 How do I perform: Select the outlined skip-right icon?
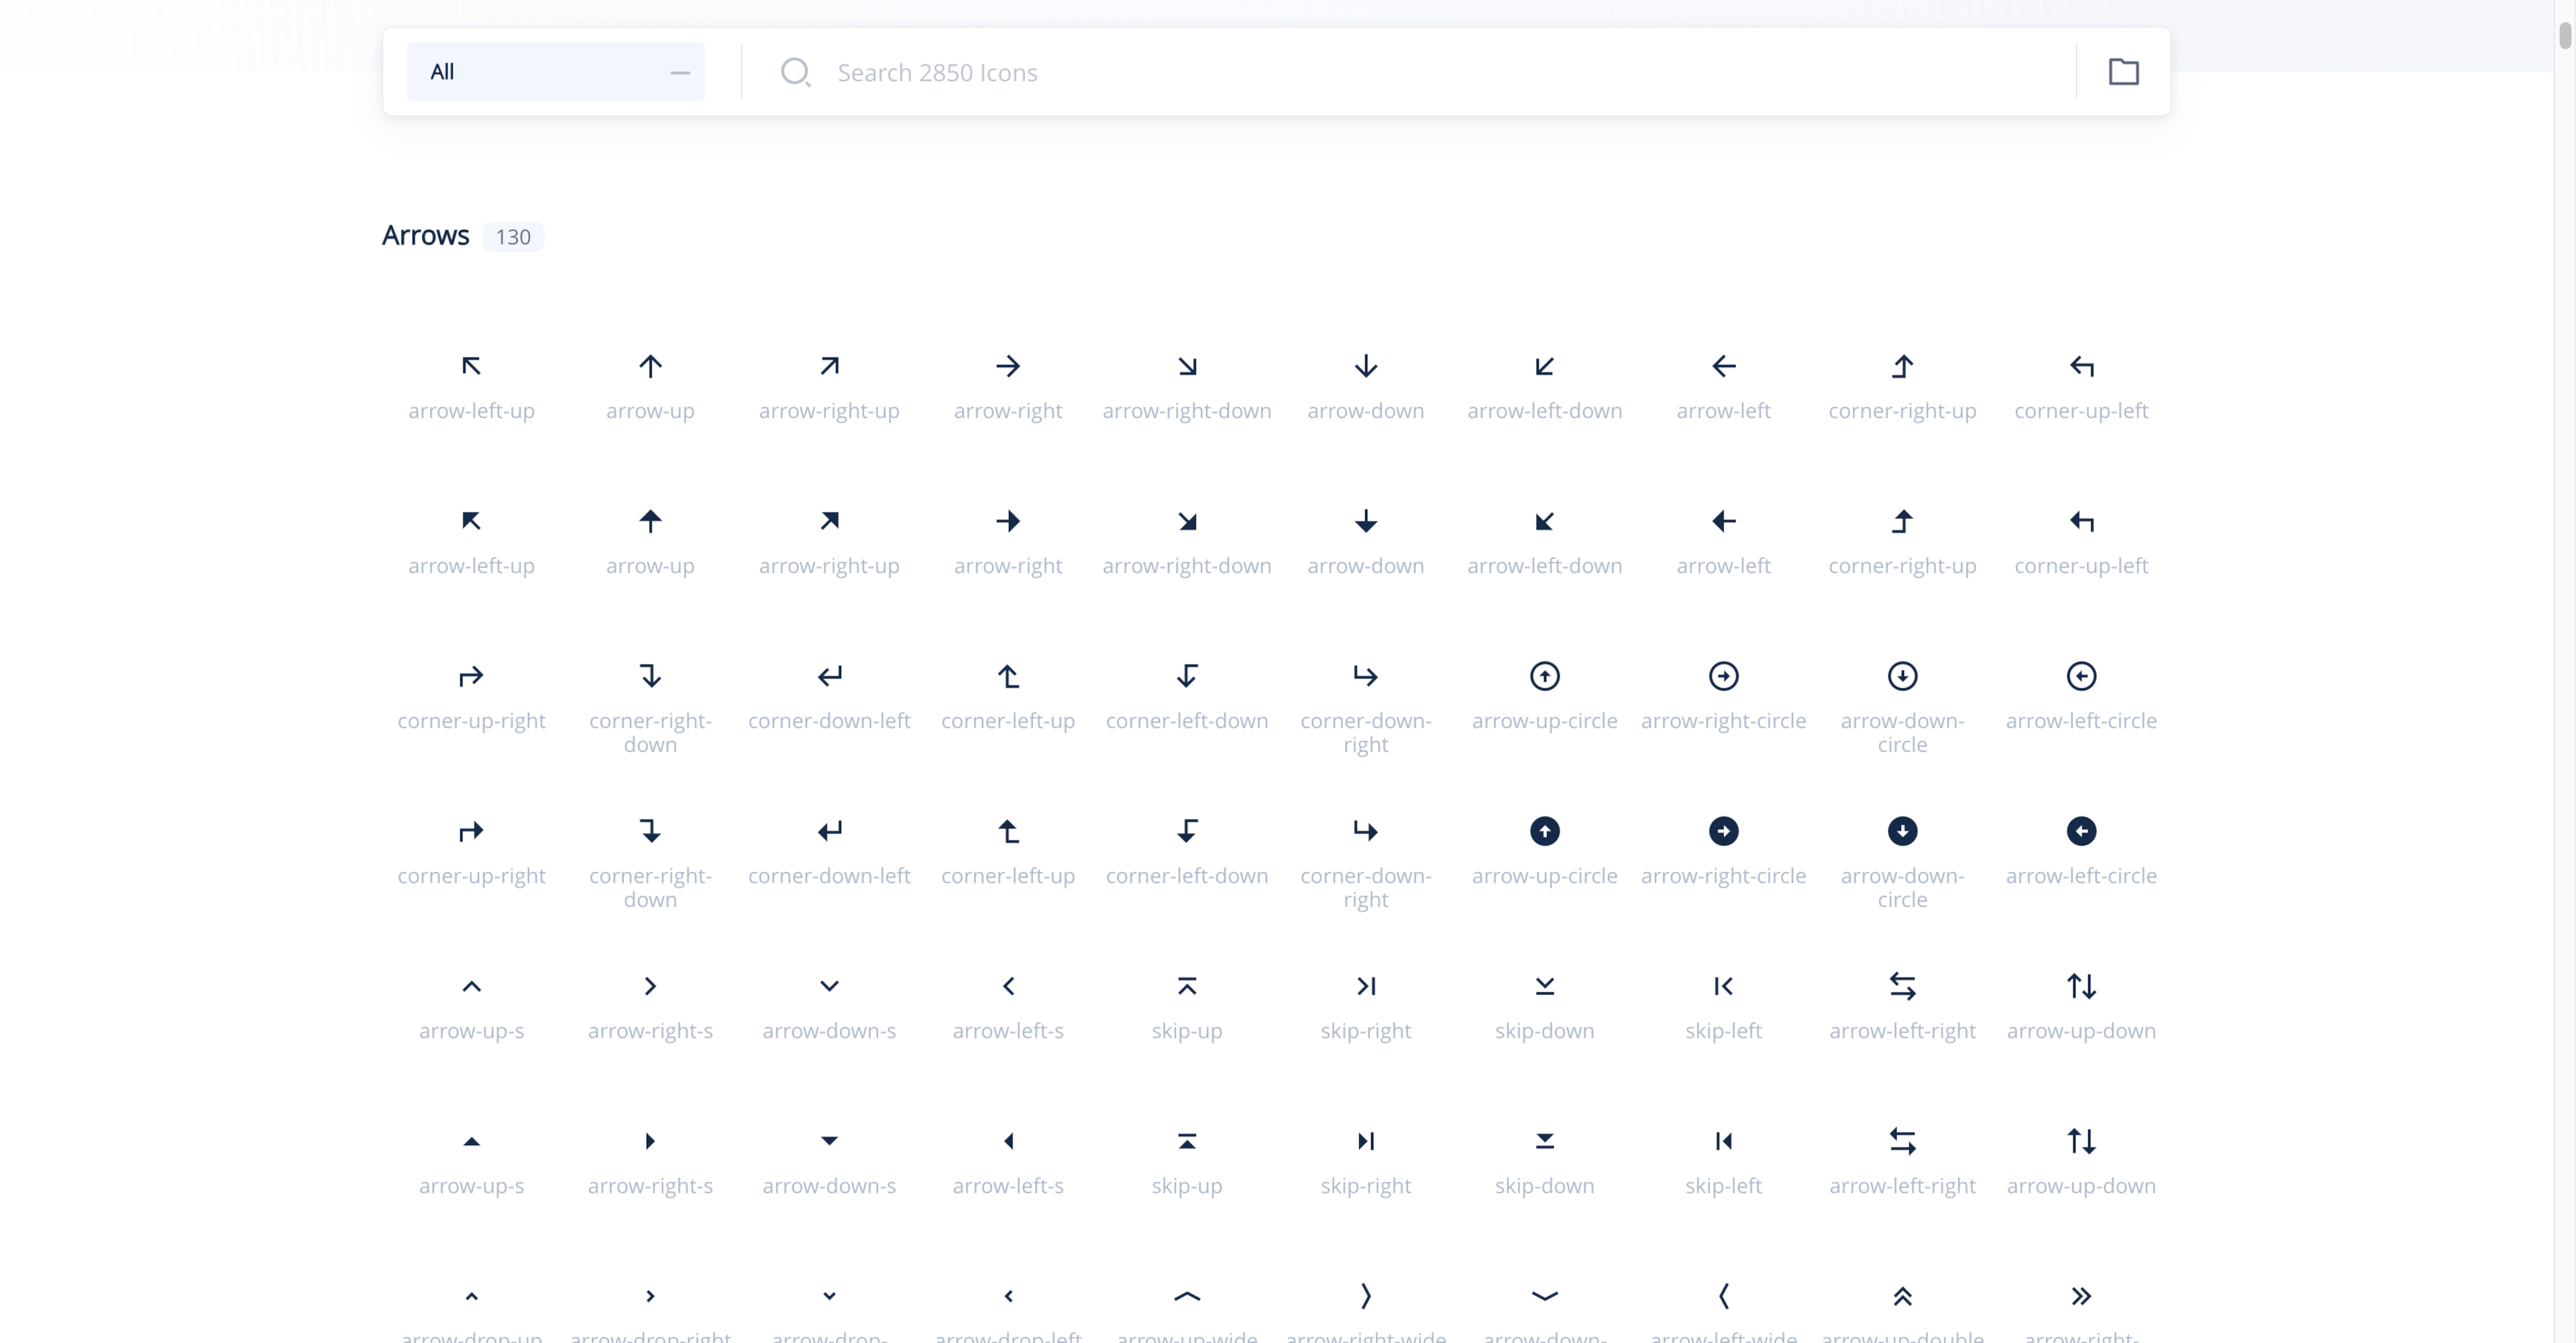tap(1366, 986)
